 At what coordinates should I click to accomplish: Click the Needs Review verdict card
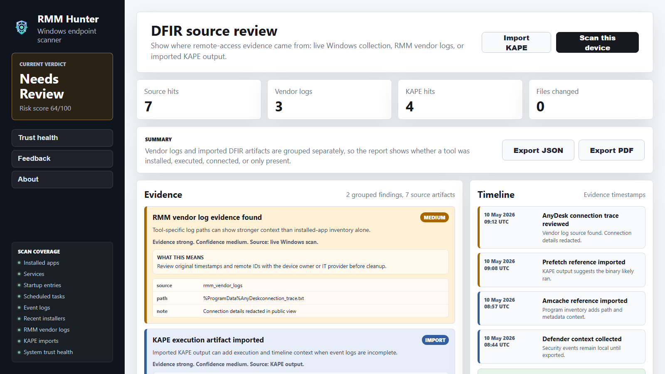[62, 86]
